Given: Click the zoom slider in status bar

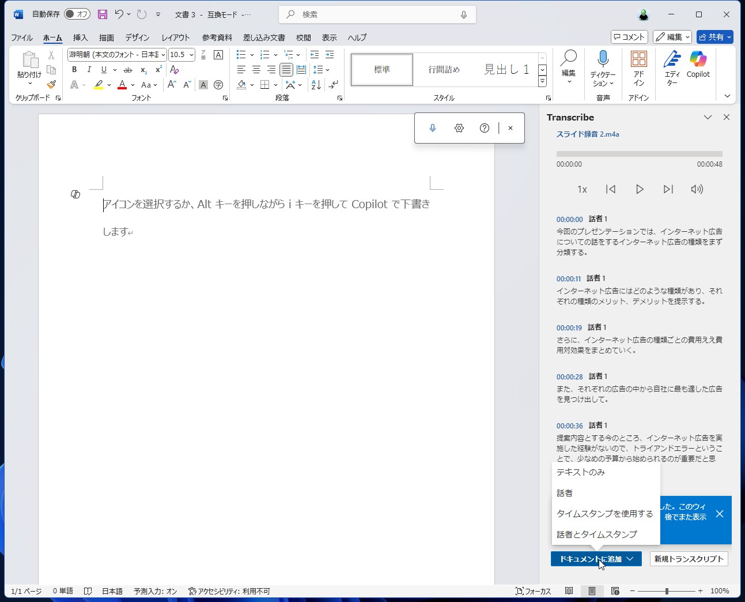Looking at the screenshot, I should pos(667,591).
